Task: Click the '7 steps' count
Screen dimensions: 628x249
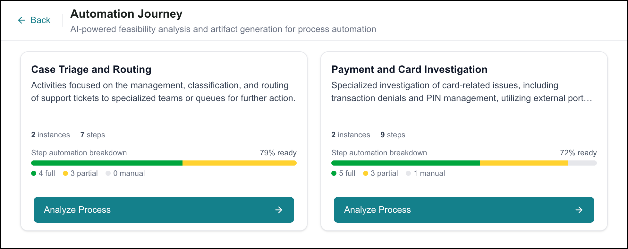Action: [x=93, y=135]
